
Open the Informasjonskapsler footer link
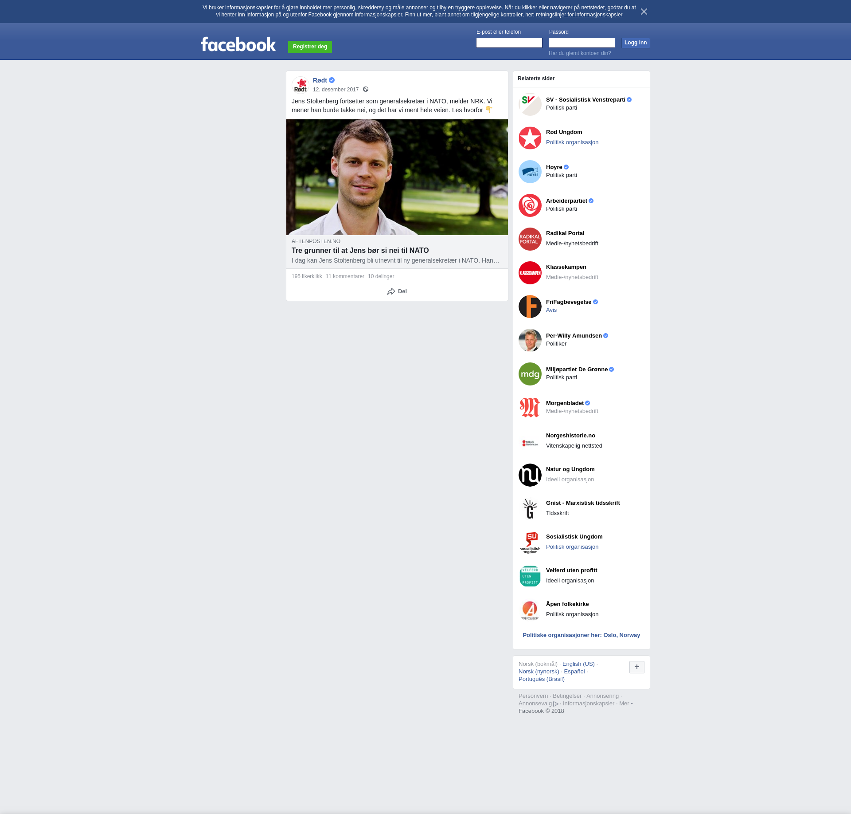point(589,704)
